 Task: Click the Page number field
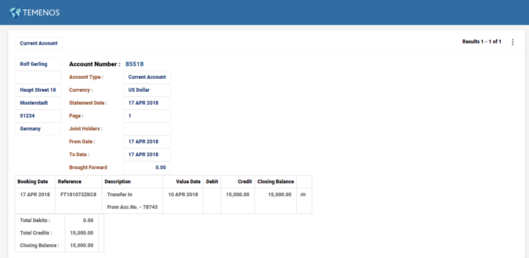click(x=146, y=116)
